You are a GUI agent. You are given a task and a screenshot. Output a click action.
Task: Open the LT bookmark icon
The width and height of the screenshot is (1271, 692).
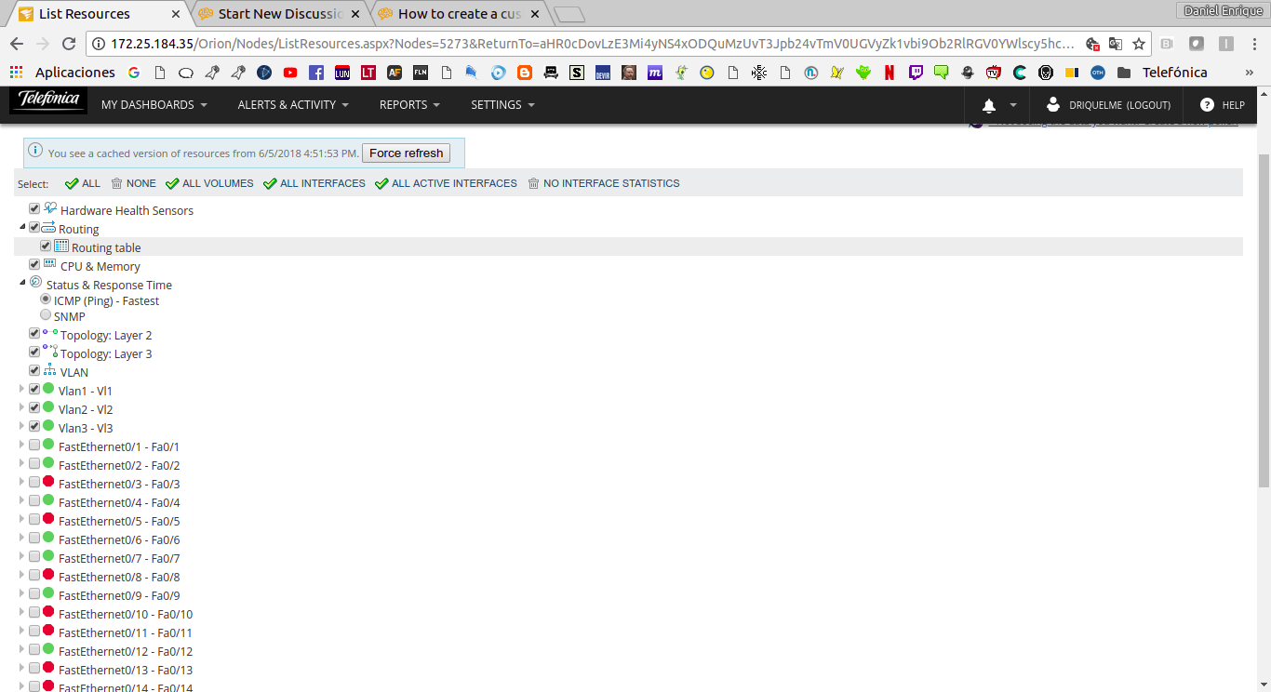[368, 73]
